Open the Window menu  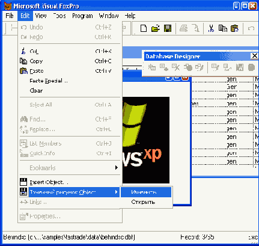109,16
